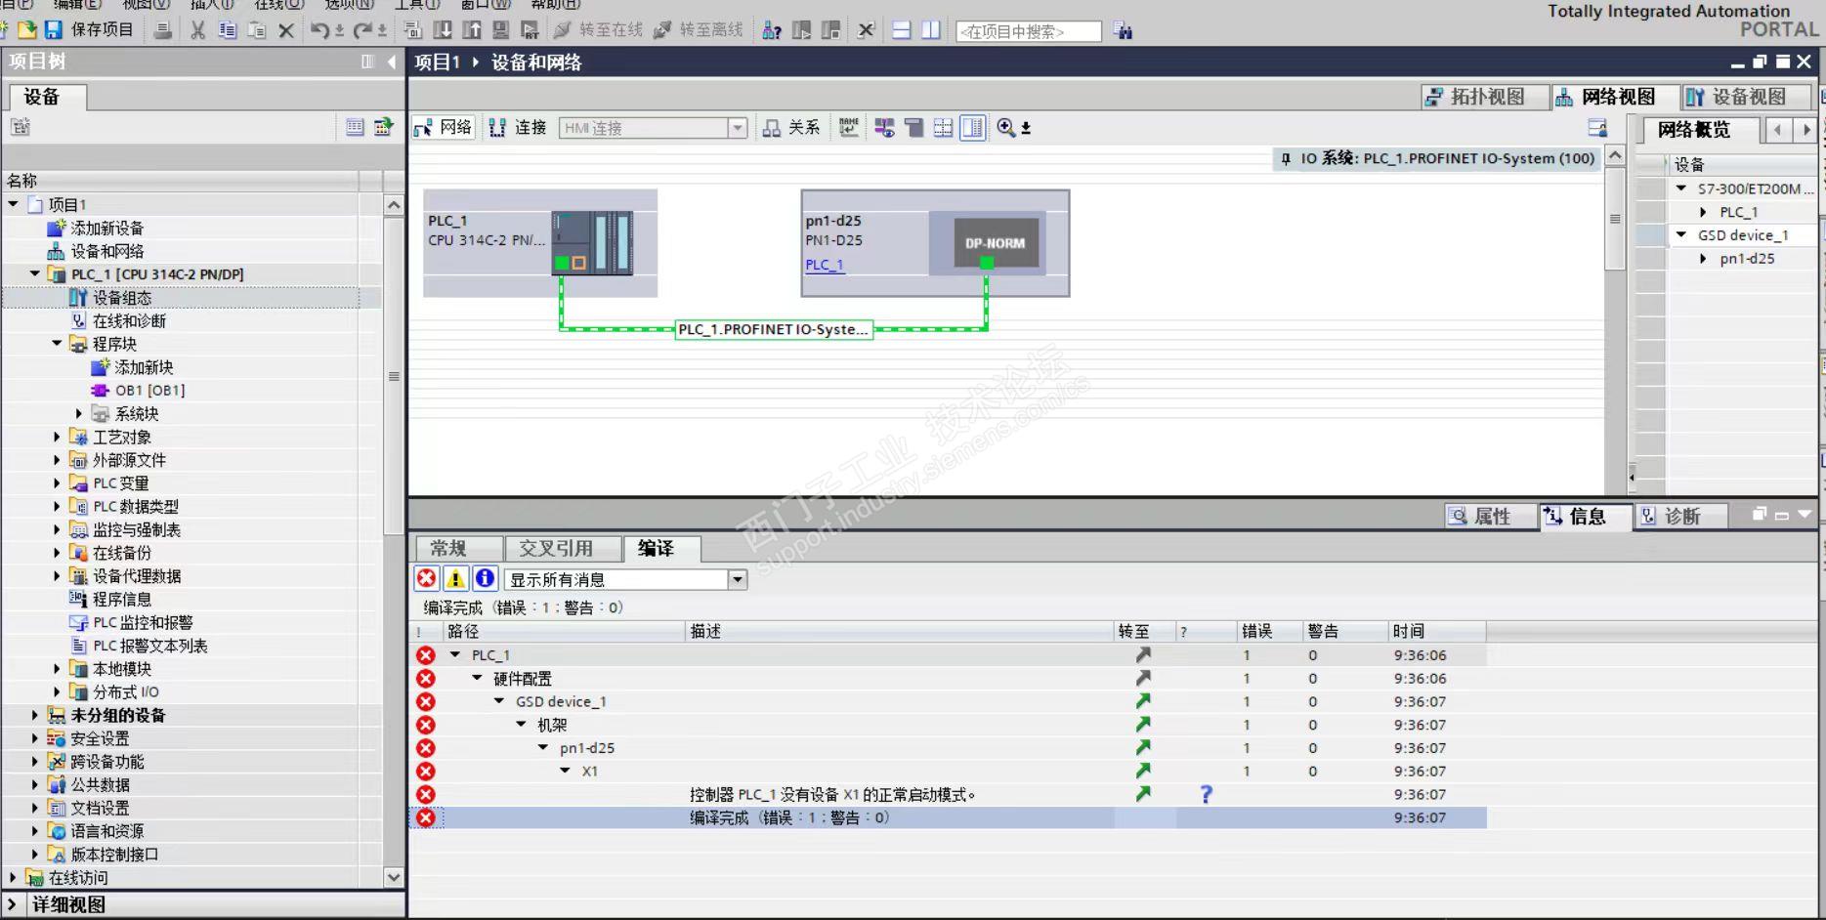Click the go-to arrow on X1 startup error row

(1143, 794)
